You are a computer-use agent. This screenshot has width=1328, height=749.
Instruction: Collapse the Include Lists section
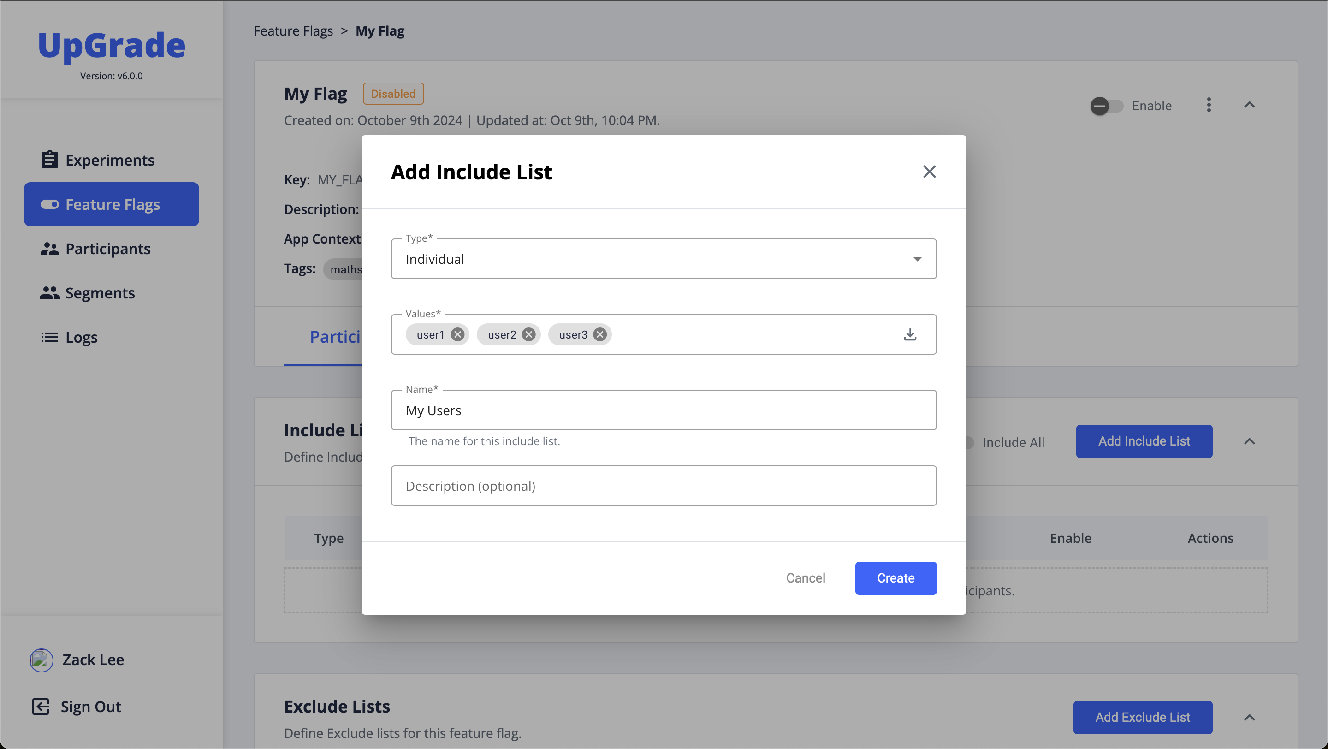pyautogui.click(x=1249, y=441)
